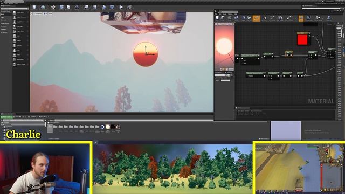Image resolution: width=345 pixels, height=194 pixels.
Task: Select the Recently Placed category
Action: tap(5, 11)
